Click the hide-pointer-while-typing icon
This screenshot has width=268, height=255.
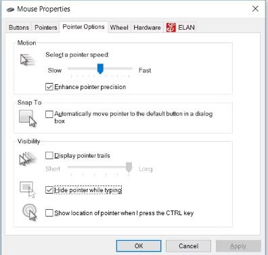tap(28, 190)
